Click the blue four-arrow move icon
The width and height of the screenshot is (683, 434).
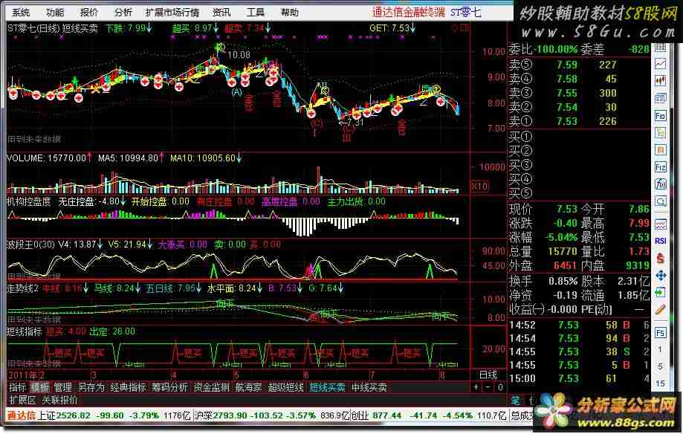(x=661, y=276)
